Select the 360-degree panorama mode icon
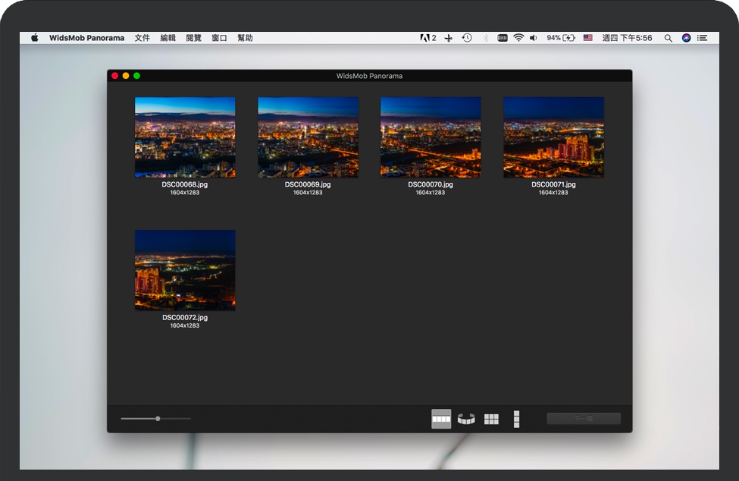The width and height of the screenshot is (739, 481). coord(466,419)
